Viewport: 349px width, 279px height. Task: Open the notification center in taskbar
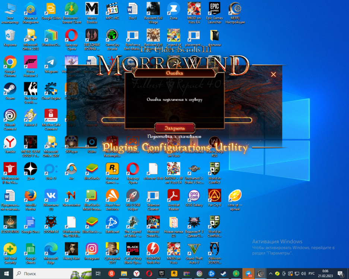tap(341, 274)
